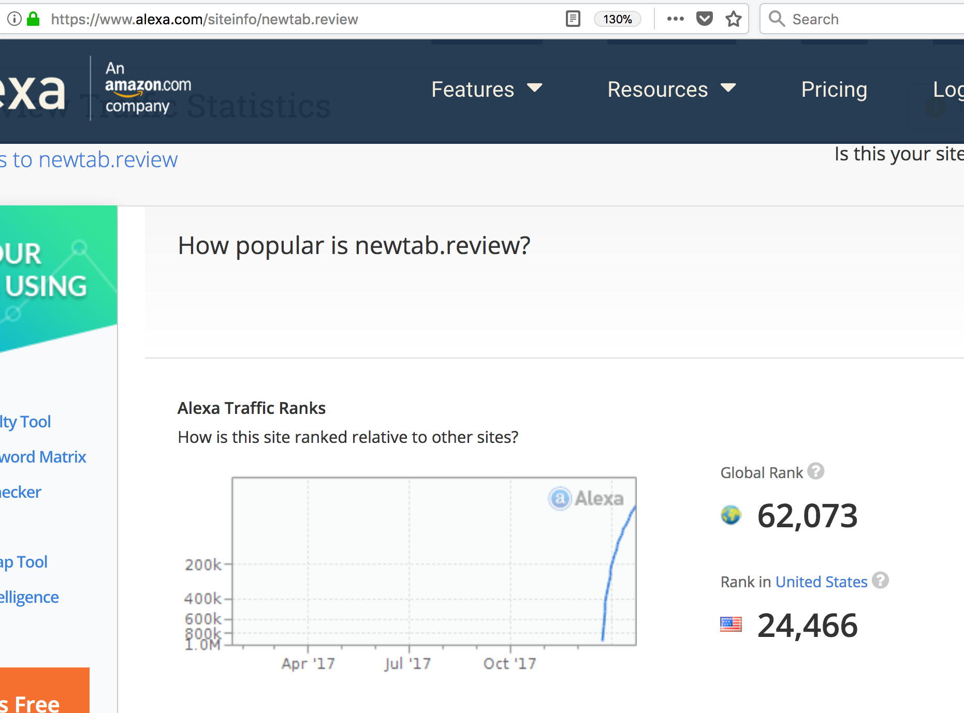This screenshot has height=713, width=964.
Task: Click the Rank in United States help icon
Action: pyautogui.click(x=880, y=581)
